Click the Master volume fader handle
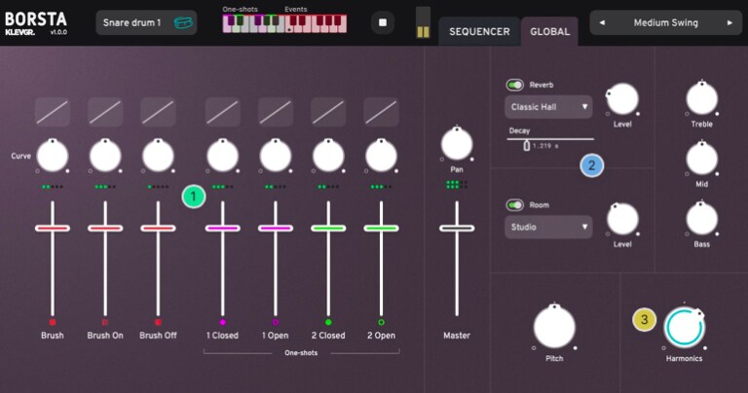The image size is (748, 393). 457,229
